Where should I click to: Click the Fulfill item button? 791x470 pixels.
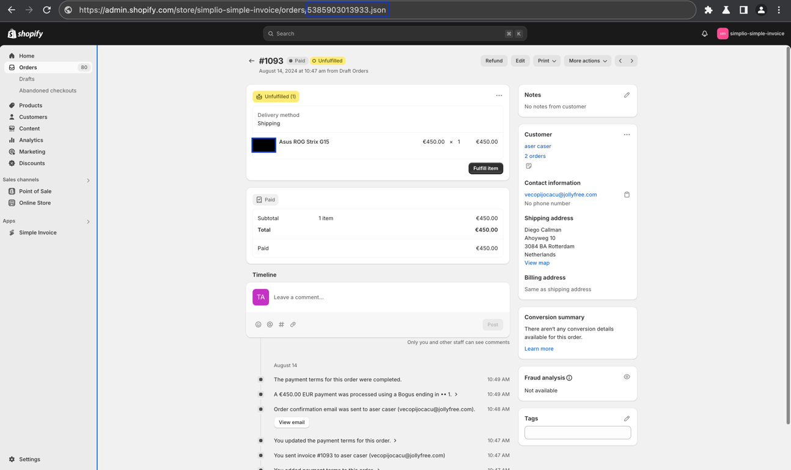tap(485, 168)
